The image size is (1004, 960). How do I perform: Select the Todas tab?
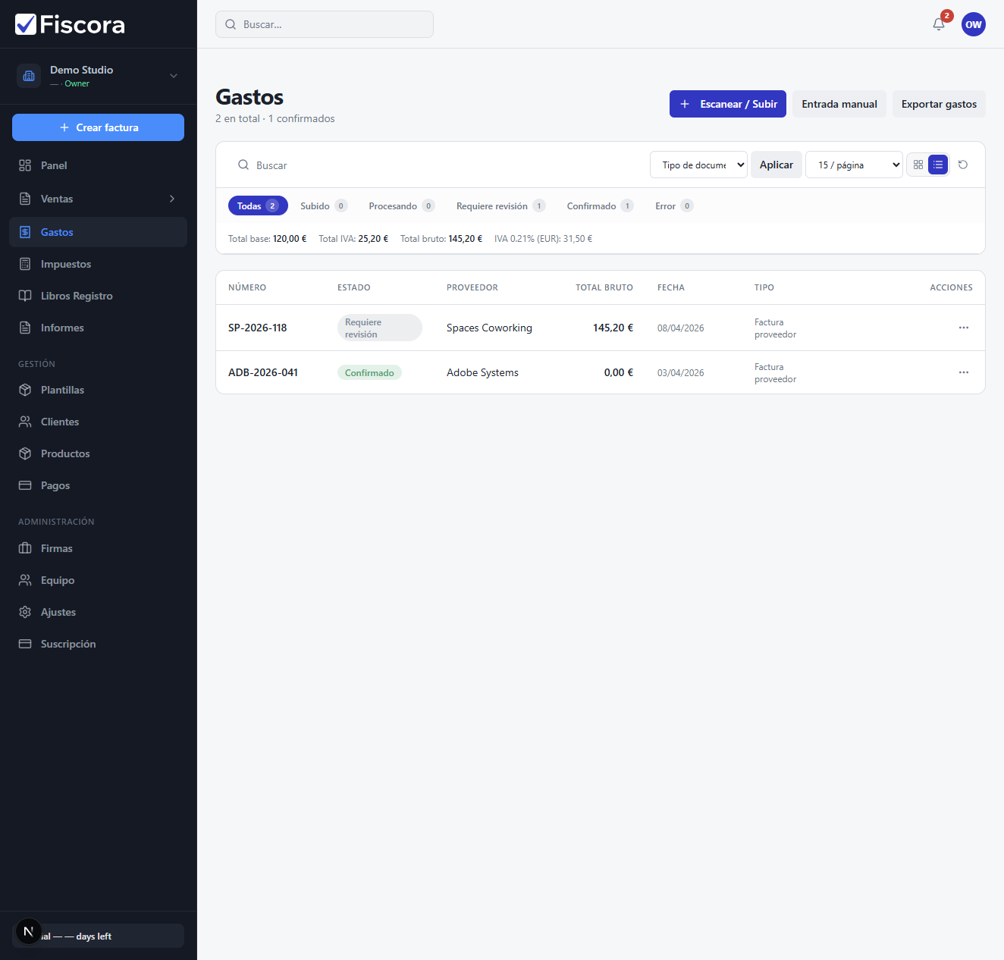point(258,205)
